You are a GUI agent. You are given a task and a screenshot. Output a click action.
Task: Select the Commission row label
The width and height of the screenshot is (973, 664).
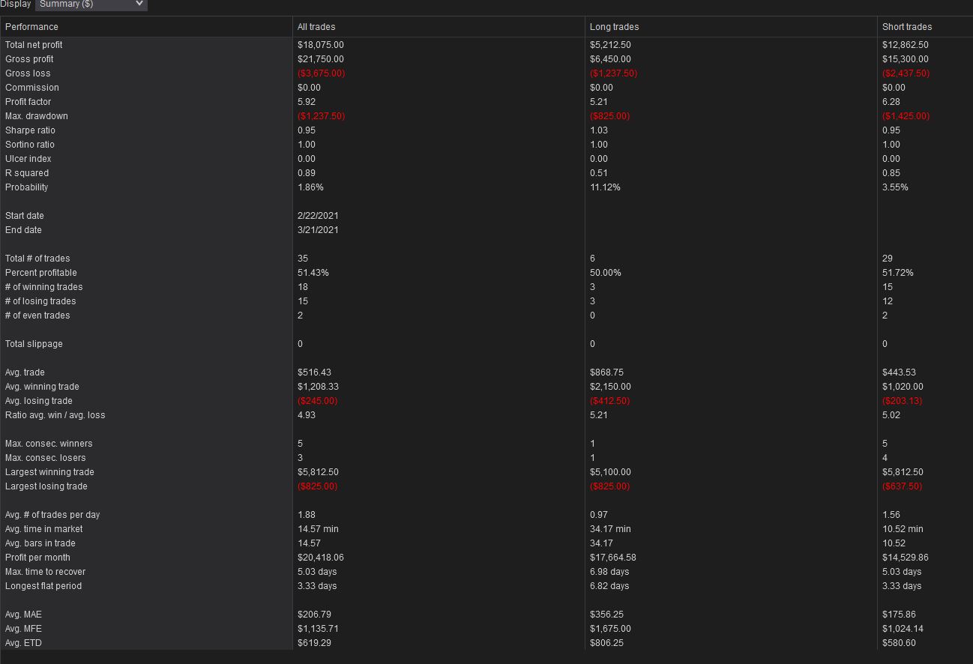[32, 88]
